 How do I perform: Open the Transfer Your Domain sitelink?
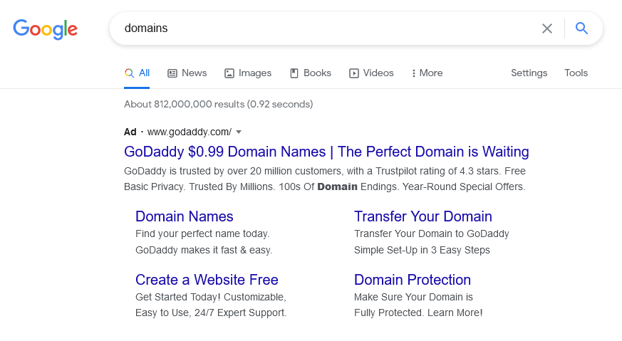pyautogui.click(x=423, y=216)
